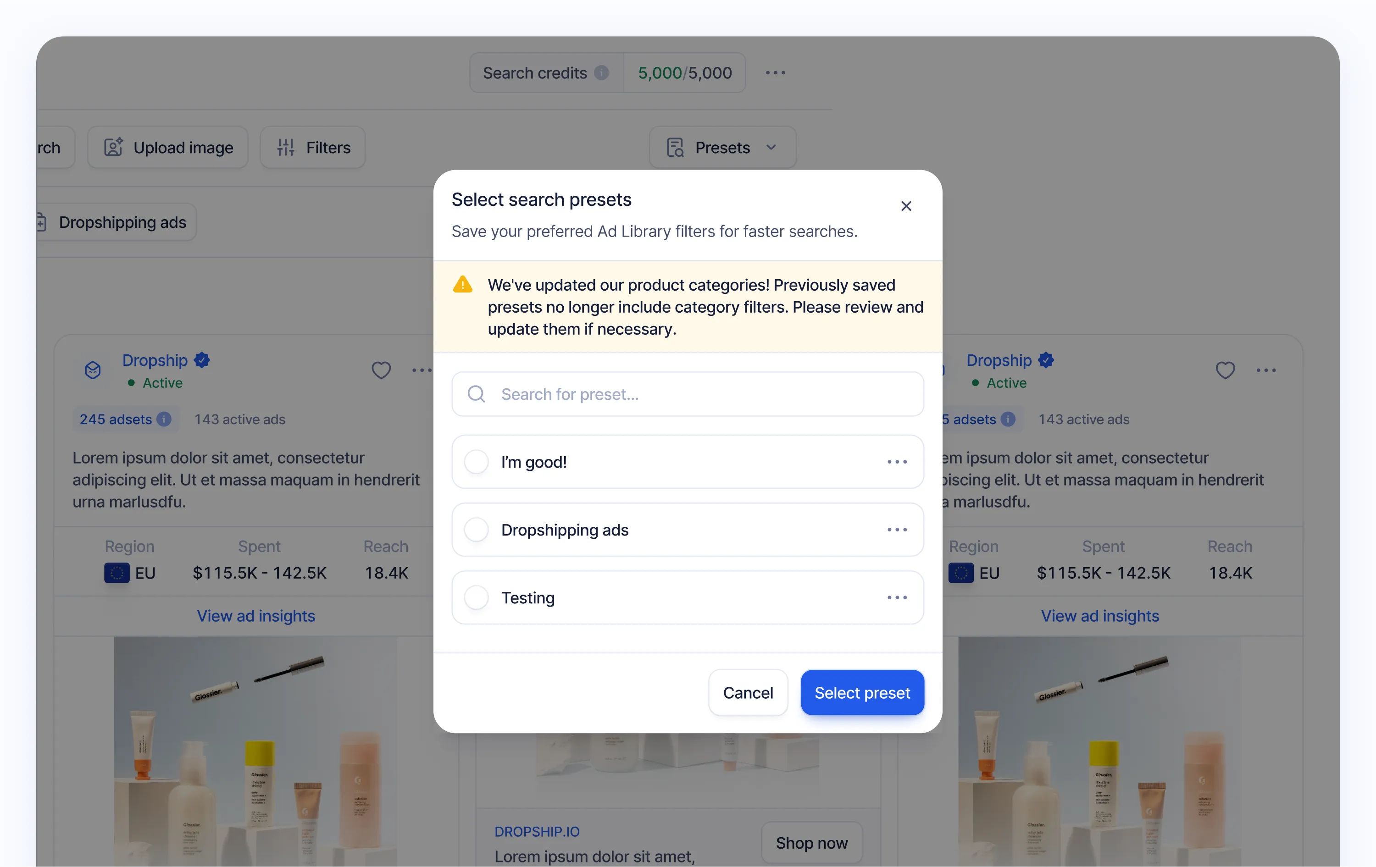Close the Select search presets dialog
The image size is (1376, 867).
coord(906,206)
